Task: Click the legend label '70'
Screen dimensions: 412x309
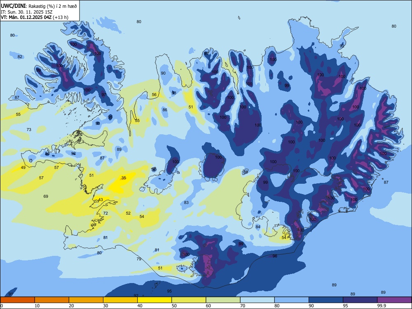Action: (x=243, y=306)
